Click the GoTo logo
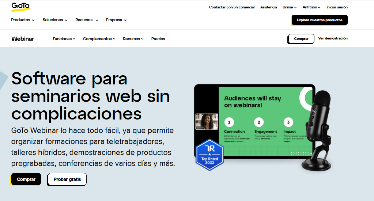This screenshot has height=201, width=374. [20, 7]
